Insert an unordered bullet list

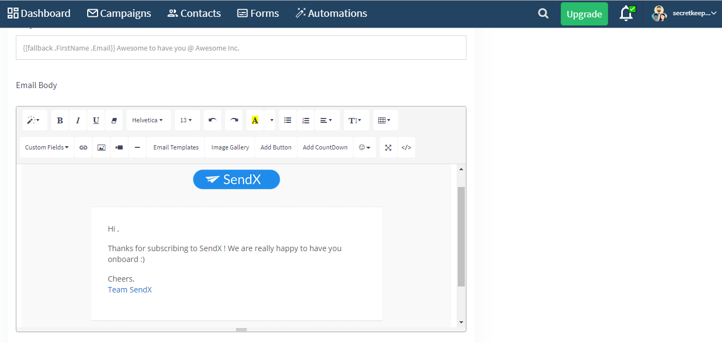[288, 120]
